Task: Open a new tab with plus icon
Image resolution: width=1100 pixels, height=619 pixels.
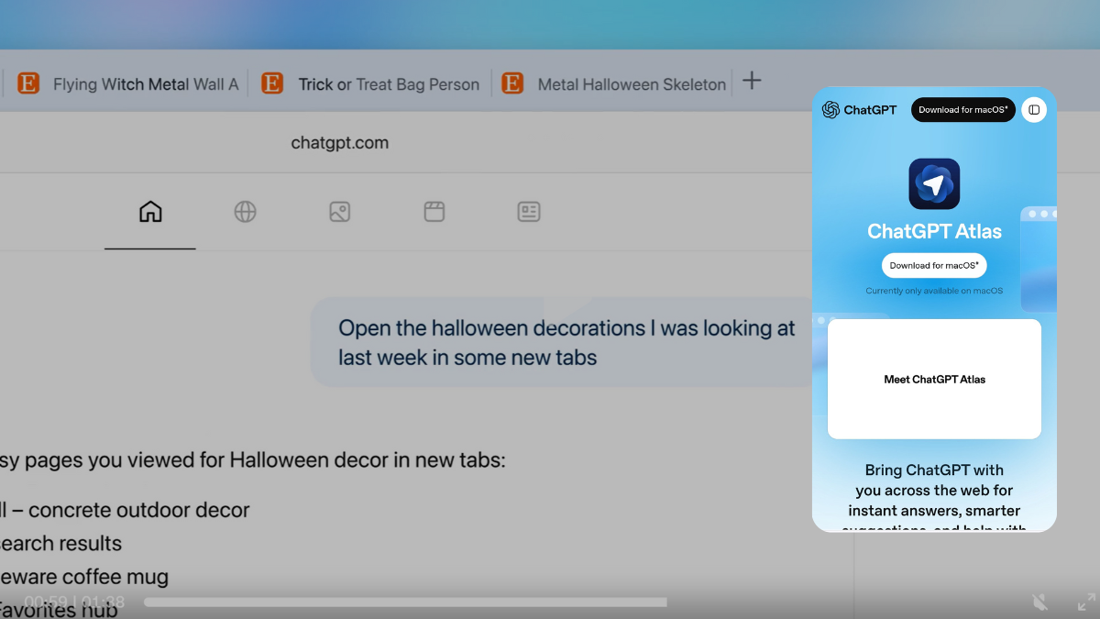Action: click(x=752, y=81)
